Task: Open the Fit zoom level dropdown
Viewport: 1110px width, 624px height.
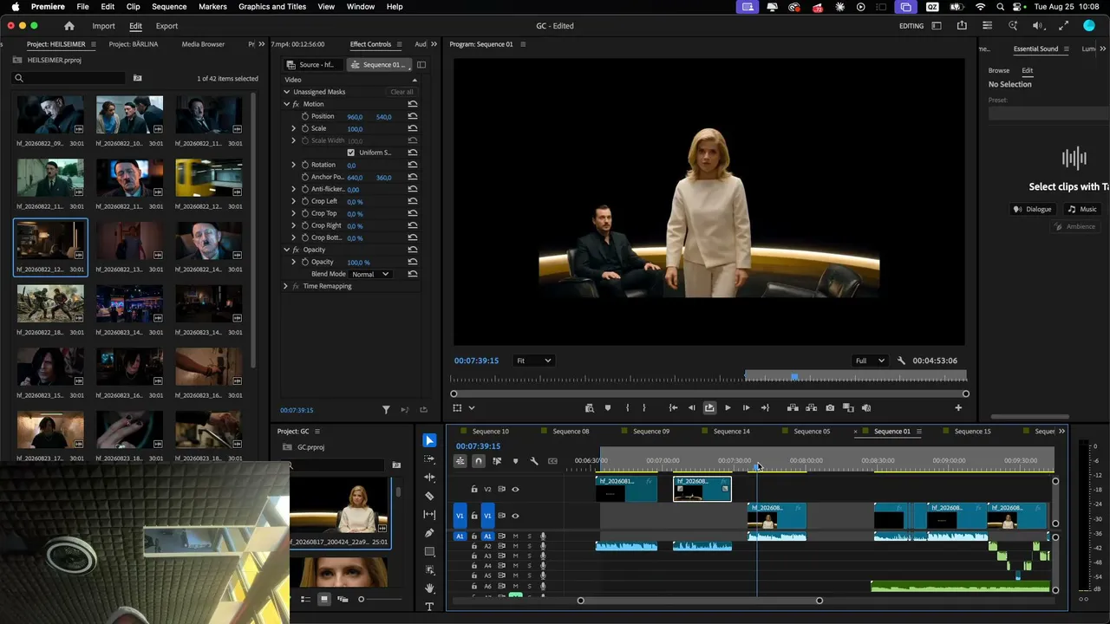Action: (533, 361)
